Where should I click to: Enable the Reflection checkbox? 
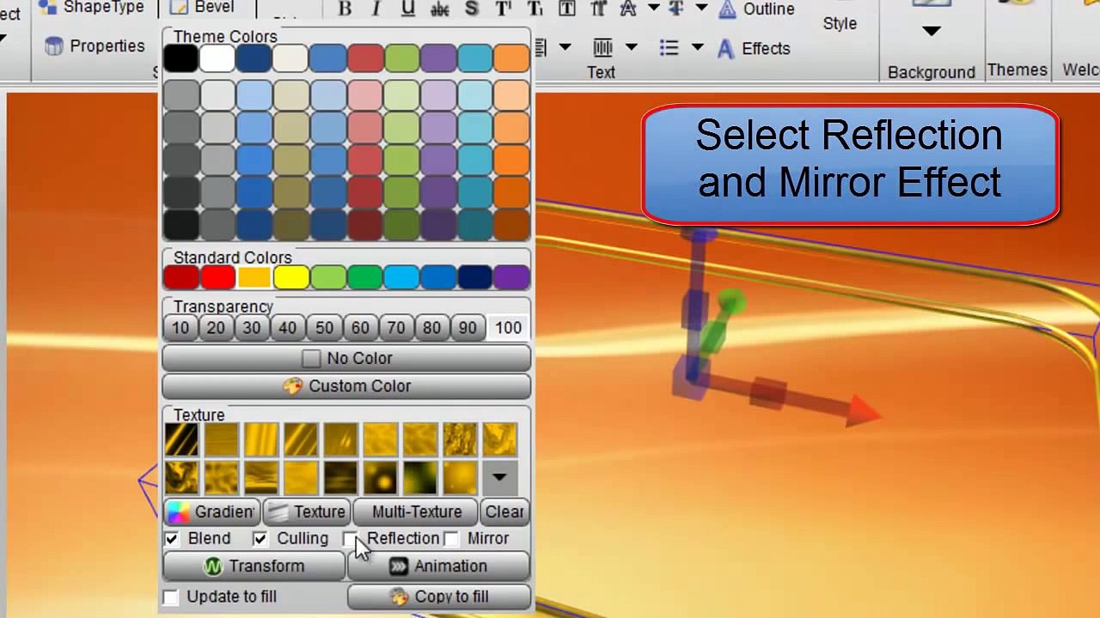point(349,538)
